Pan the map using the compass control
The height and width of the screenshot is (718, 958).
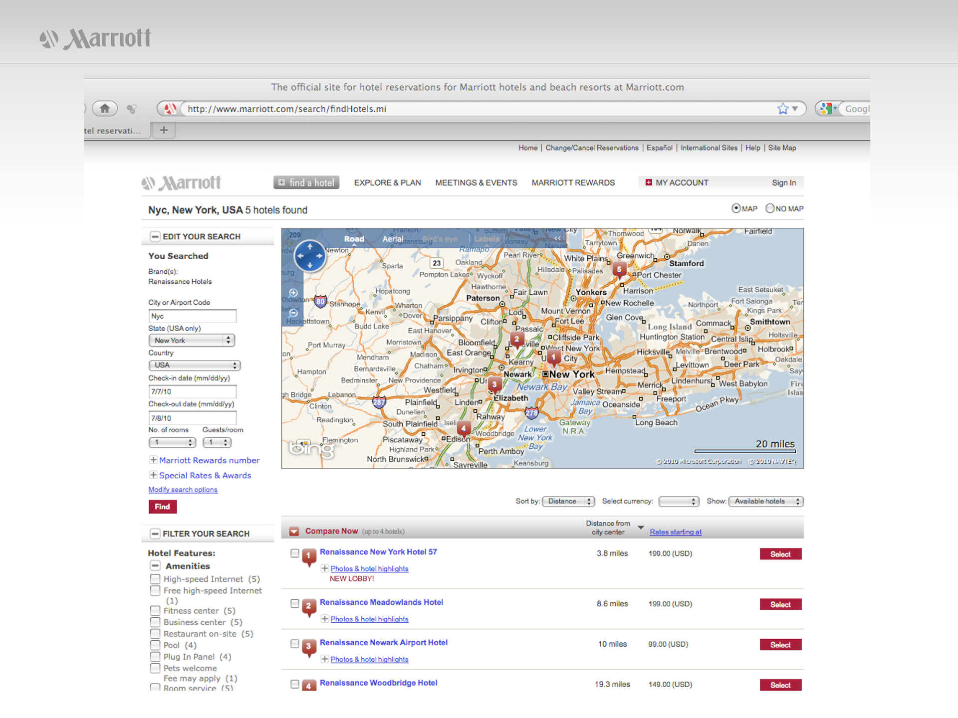pos(310,256)
